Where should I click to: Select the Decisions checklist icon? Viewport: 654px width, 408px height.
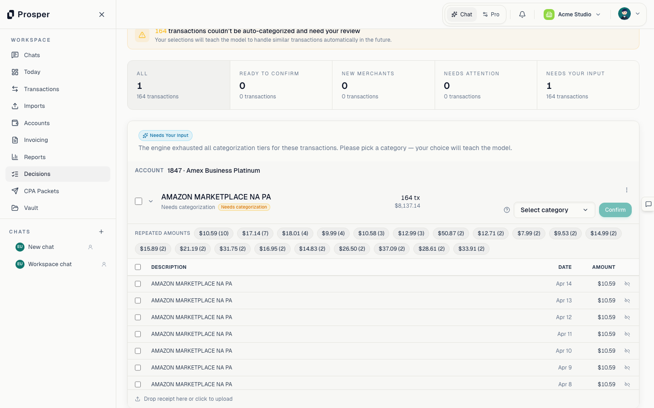click(x=15, y=174)
